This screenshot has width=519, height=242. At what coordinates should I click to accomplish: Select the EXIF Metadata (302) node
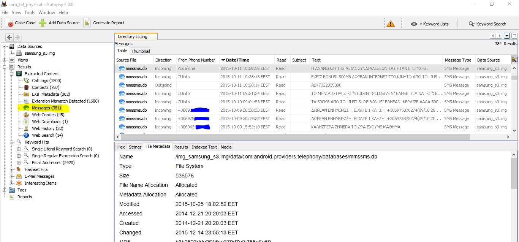[51, 94]
